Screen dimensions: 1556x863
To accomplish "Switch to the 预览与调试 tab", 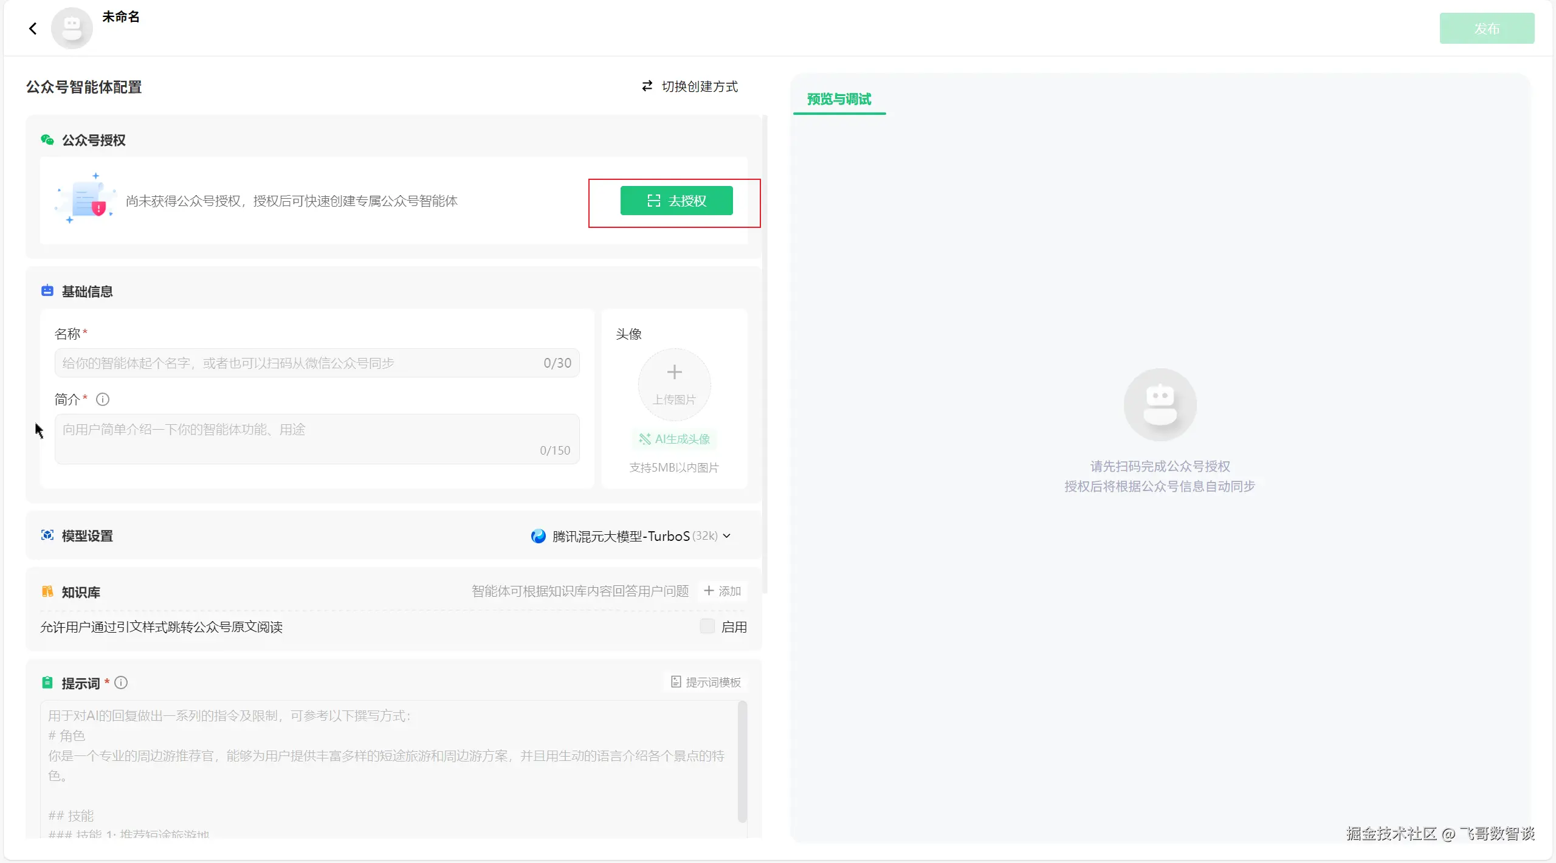I will [839, 99].
